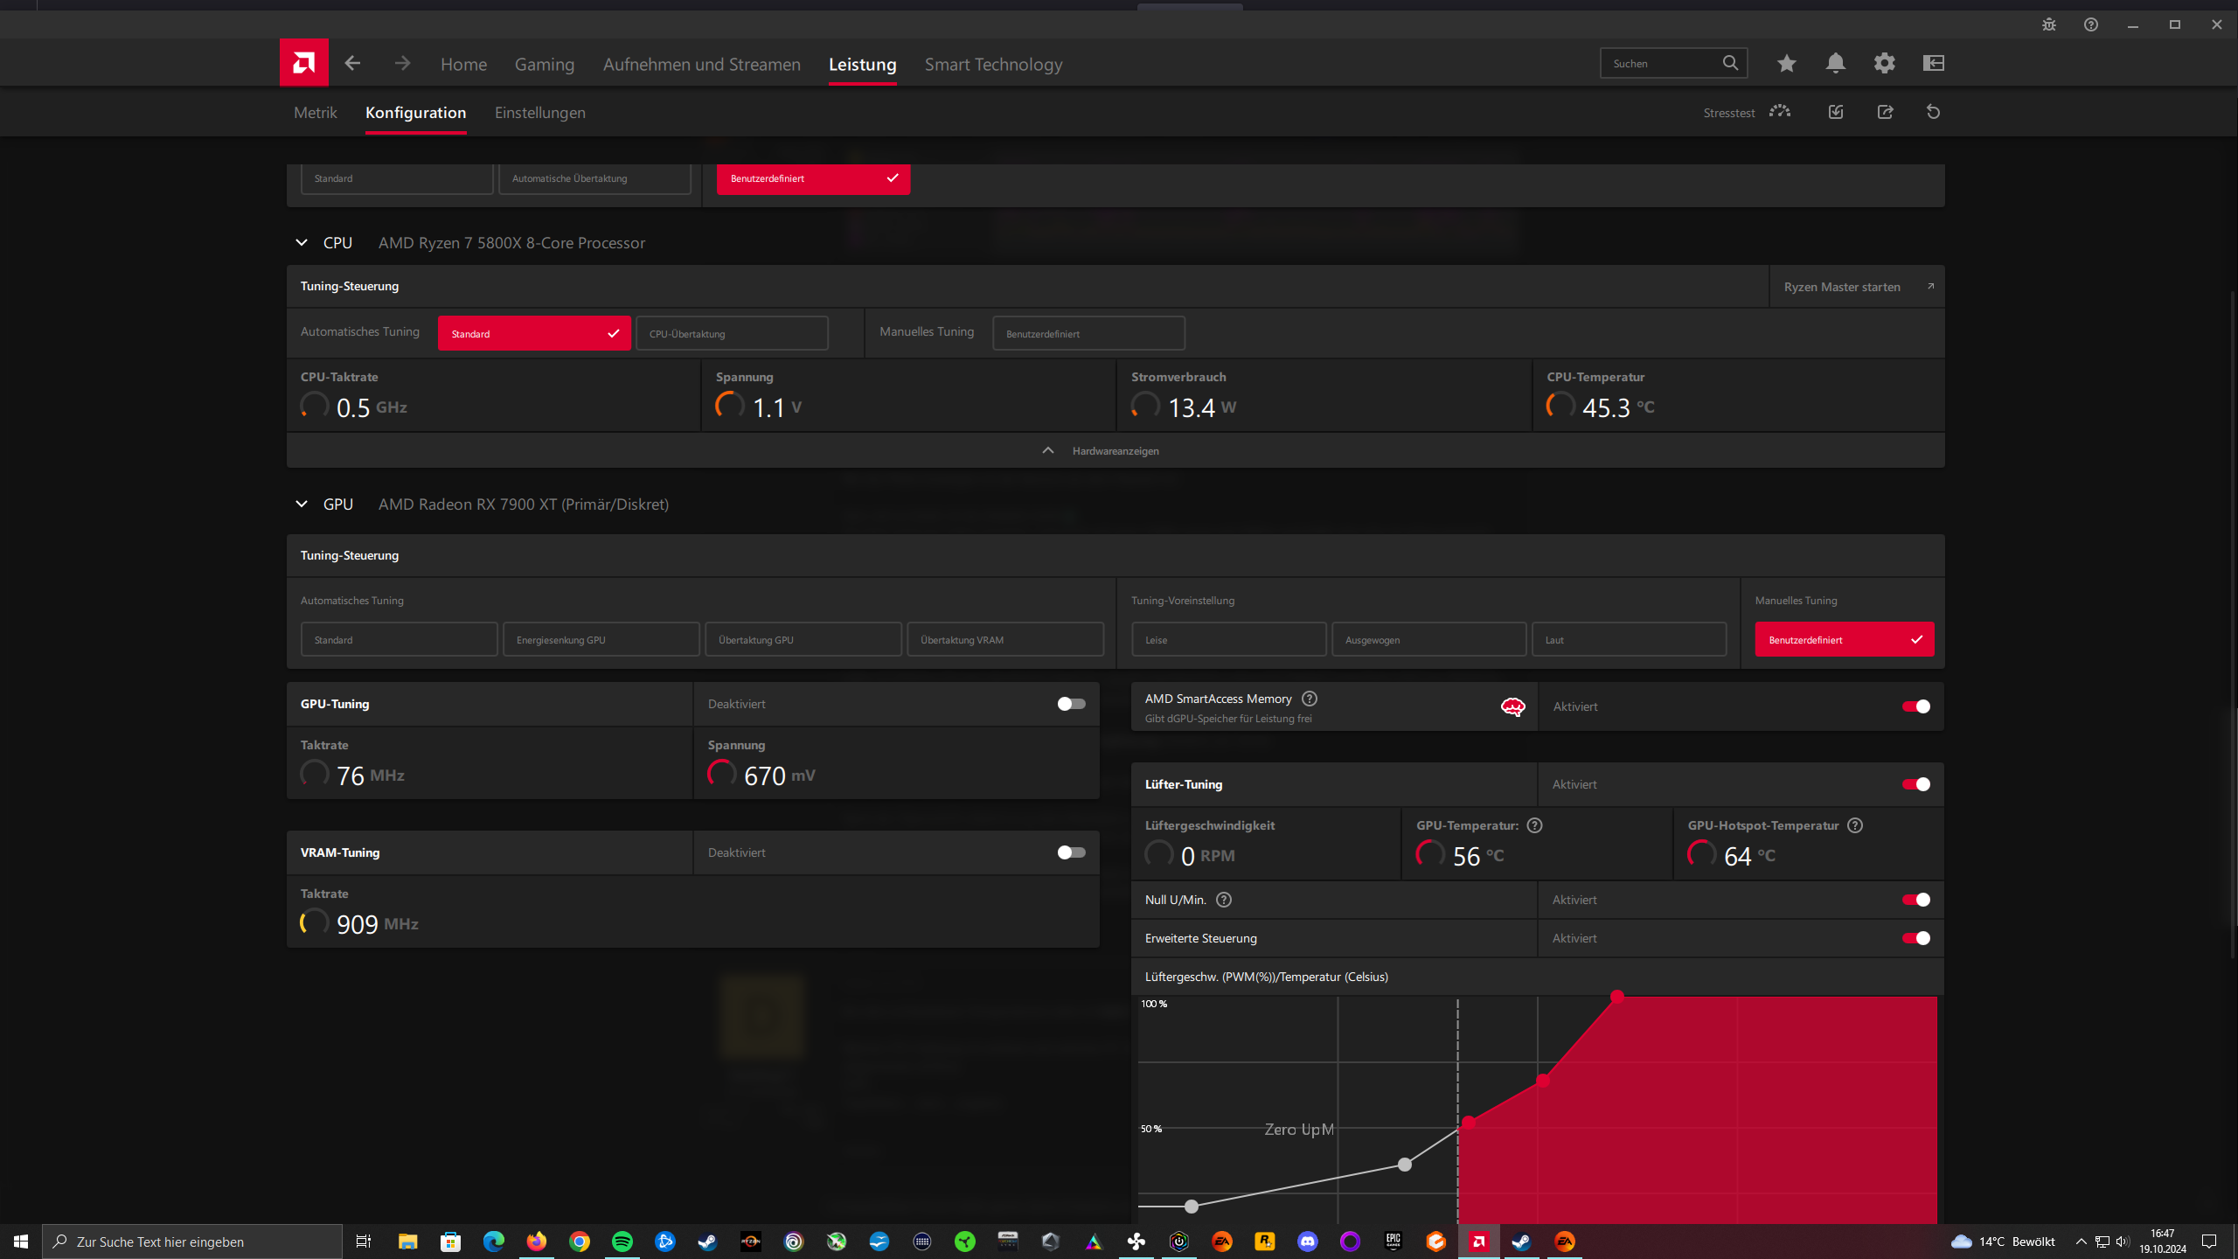This screenshot has width=2238, height=1259.
Task: Open favorites star icon
Action: [1786, 63]
